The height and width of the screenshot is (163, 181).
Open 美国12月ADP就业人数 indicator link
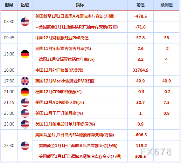click(59, 102)
